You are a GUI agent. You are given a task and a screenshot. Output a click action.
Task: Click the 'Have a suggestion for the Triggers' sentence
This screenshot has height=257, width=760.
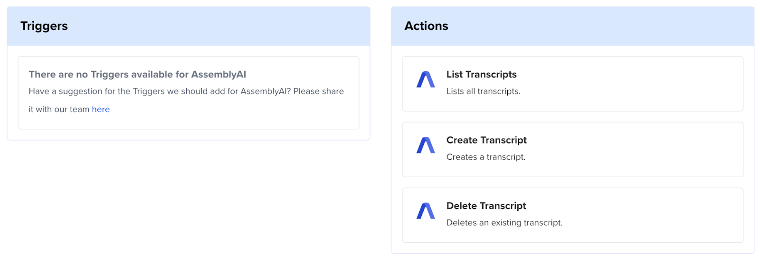tap(186, 91)
